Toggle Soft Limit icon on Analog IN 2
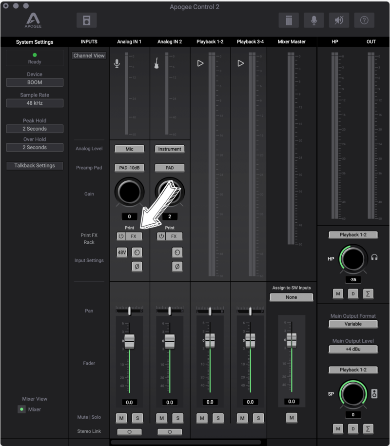This screenshot has height=446, width=390. (177, 252)
